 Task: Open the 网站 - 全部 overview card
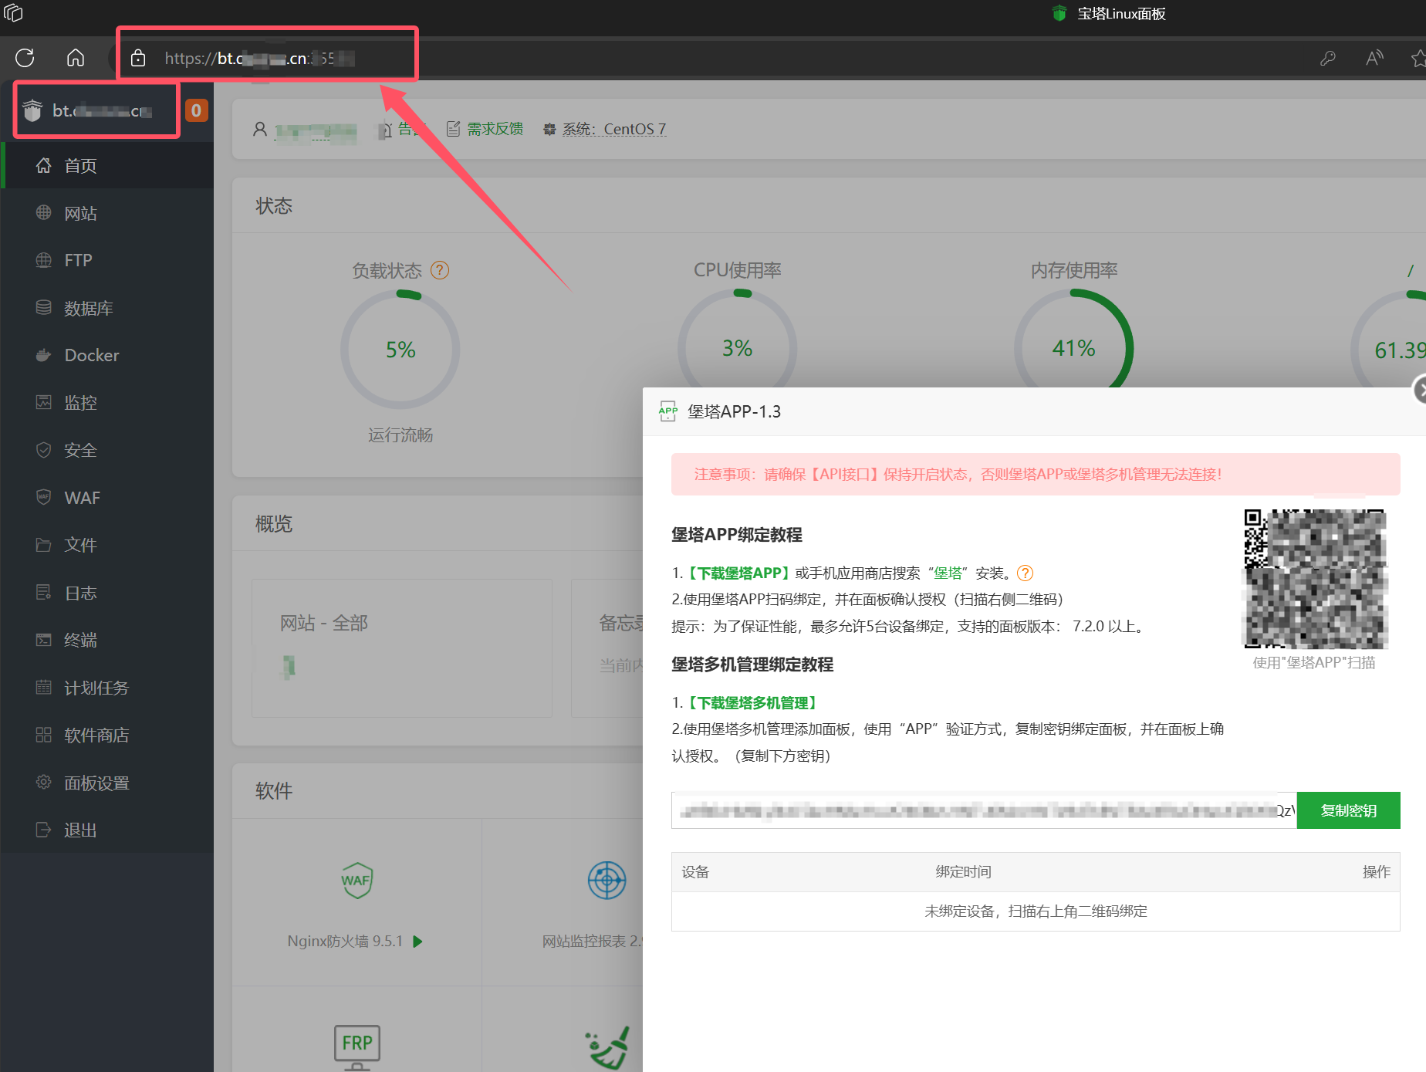(x=401, y=648)
